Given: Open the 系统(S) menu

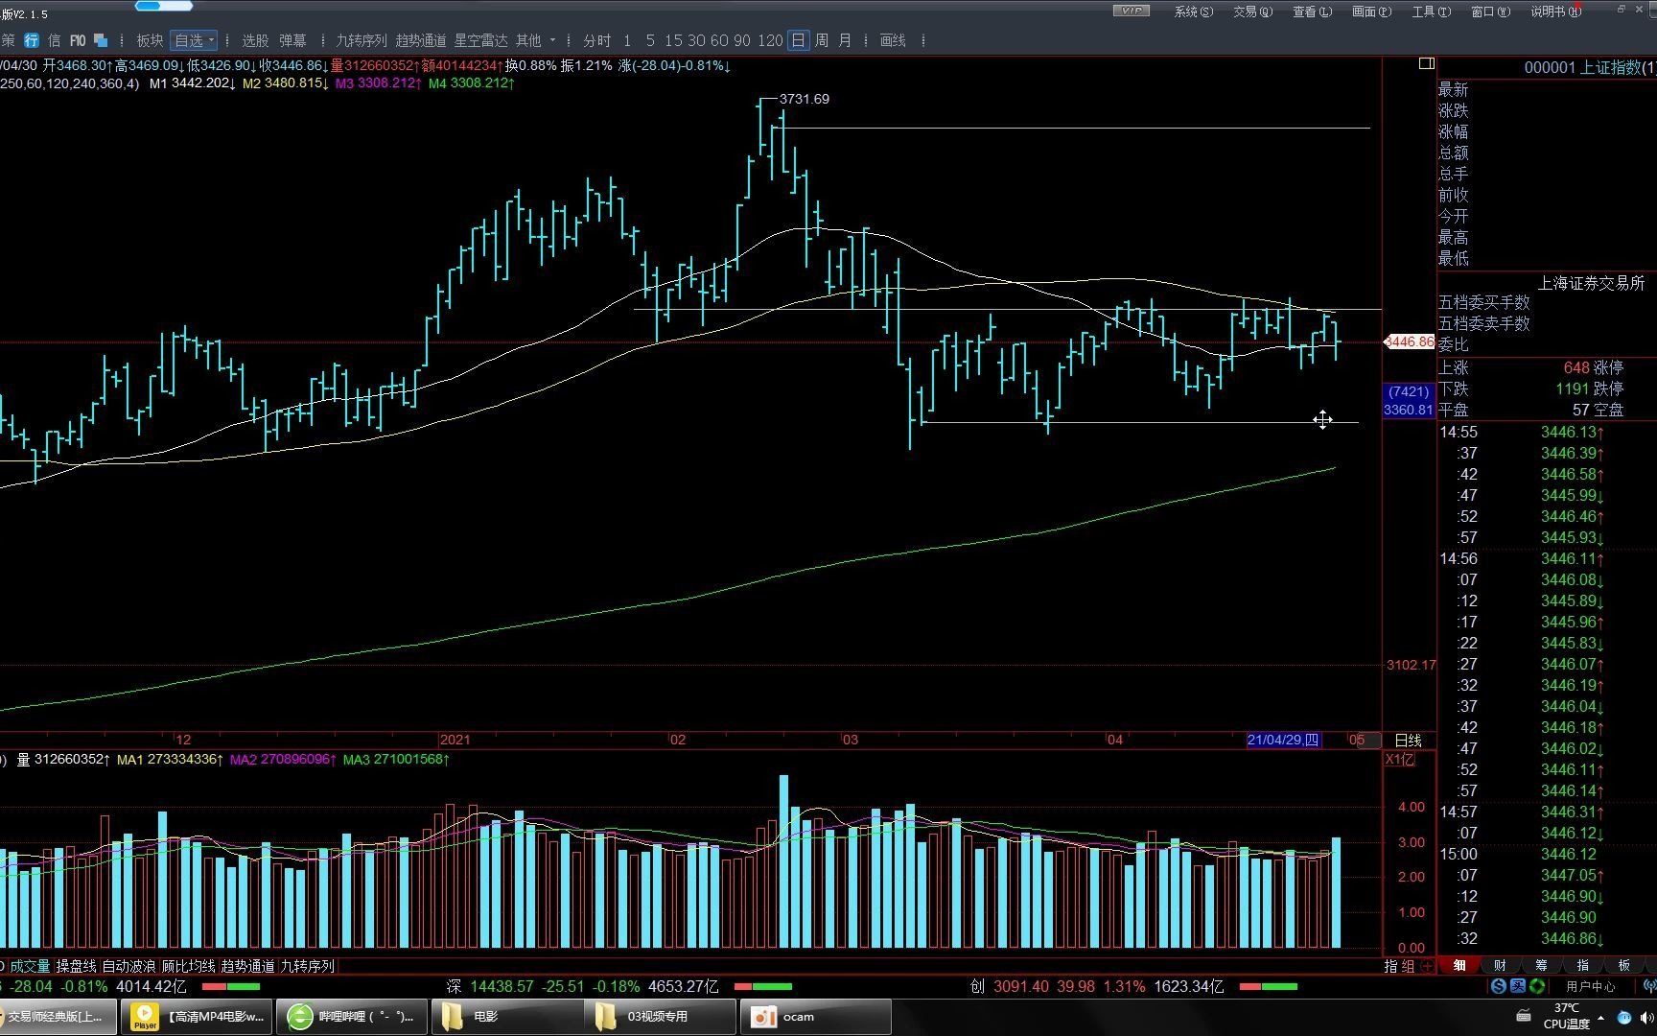Looking at the screenshot, I should [x=1193, y=12].
